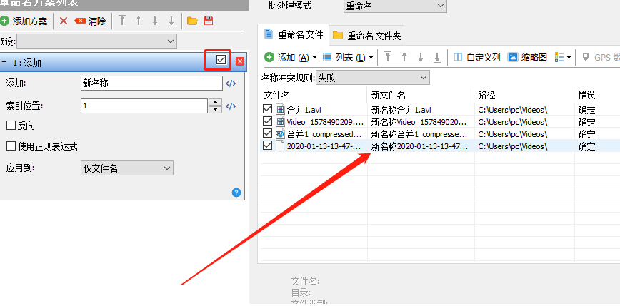Increase 索引位置 value with up spinner
Screen dimensions: 620x306
tap(215, 102)
